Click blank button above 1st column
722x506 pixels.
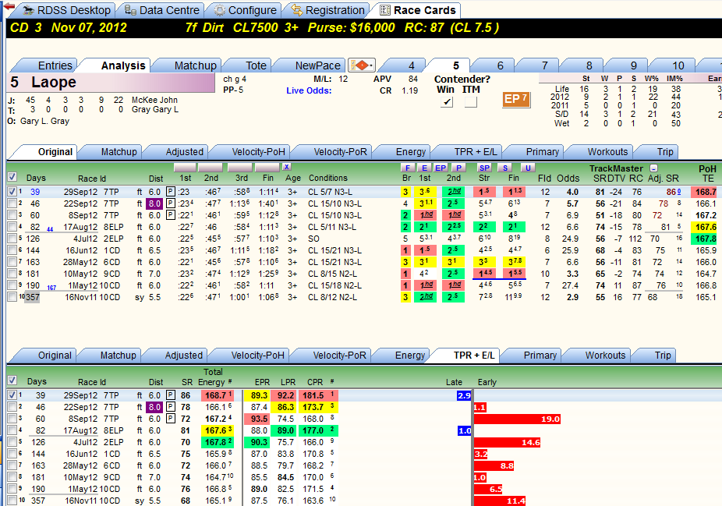pyautogui.click(x=185, y=167)
